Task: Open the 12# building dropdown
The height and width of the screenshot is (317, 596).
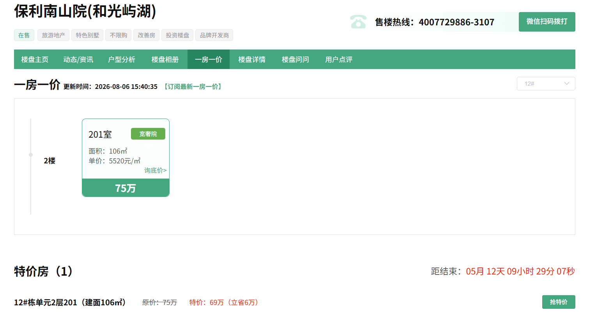Action: tap(546, 84)
